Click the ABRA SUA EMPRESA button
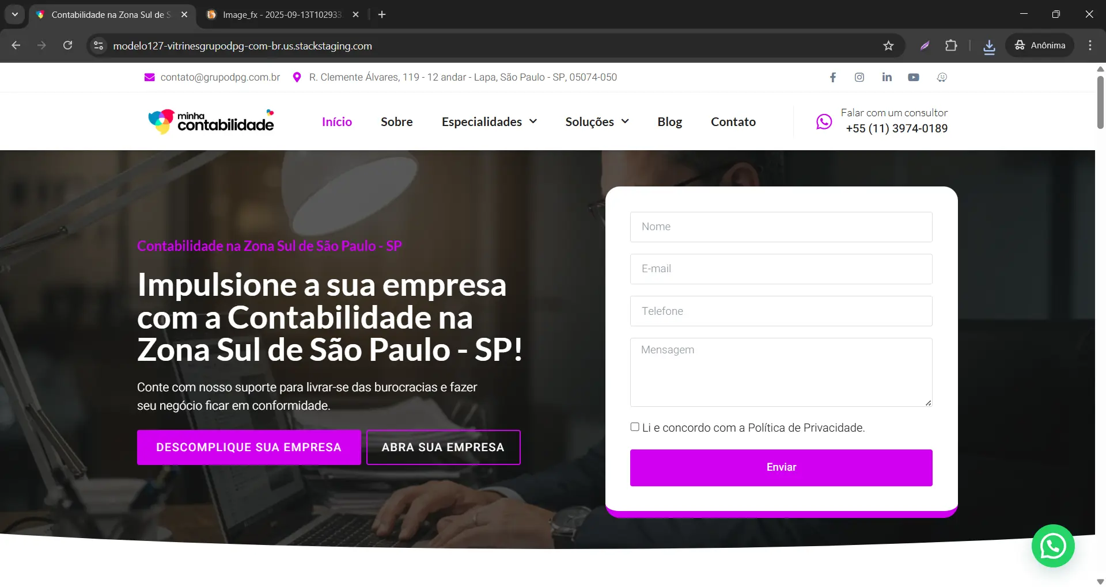The height and width of the screenshot is (587, 1106). tap(443, 447)
